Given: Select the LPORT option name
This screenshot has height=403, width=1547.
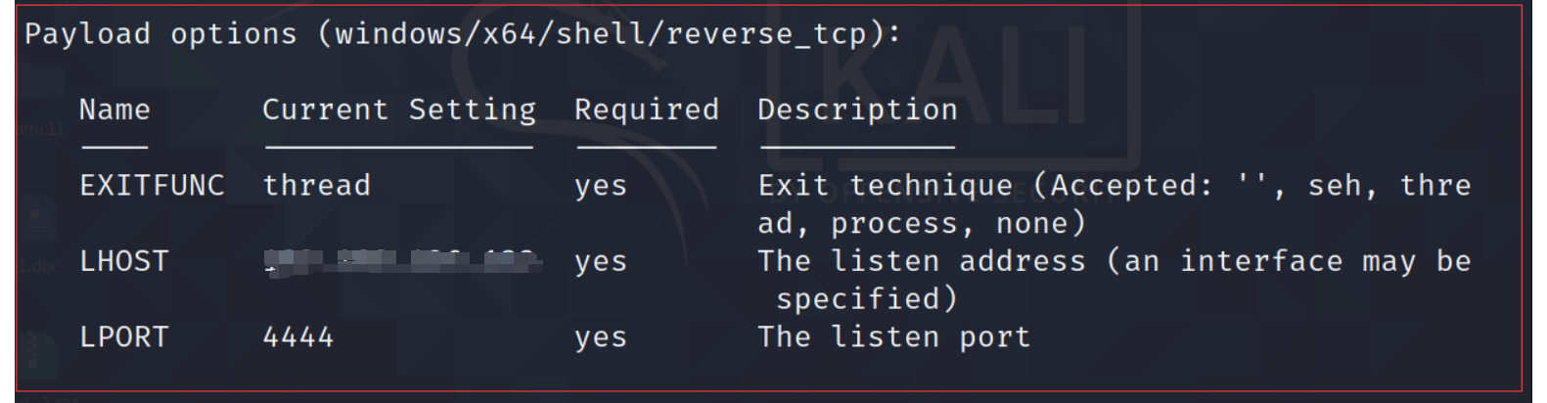Looking at the screenshot, I should (x=124, y=336).
